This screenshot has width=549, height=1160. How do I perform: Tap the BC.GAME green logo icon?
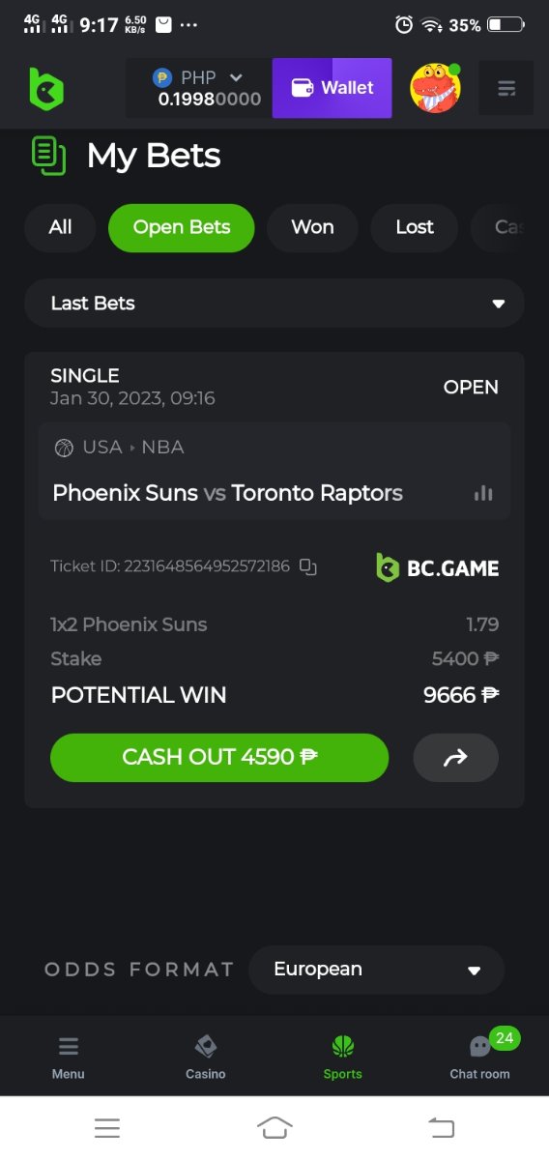coord(45,89)
